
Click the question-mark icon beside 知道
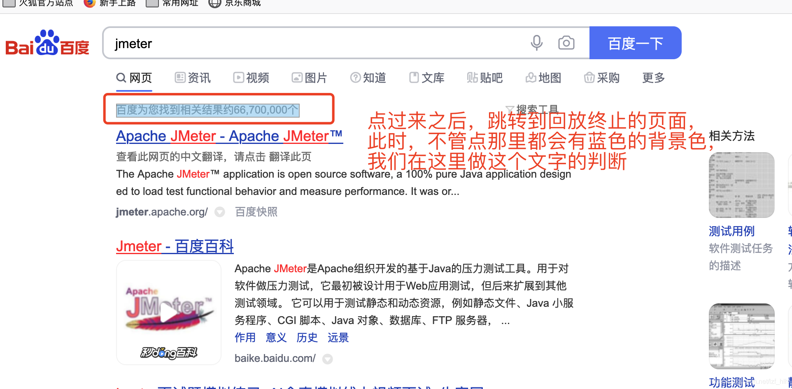tap(355, 77)
